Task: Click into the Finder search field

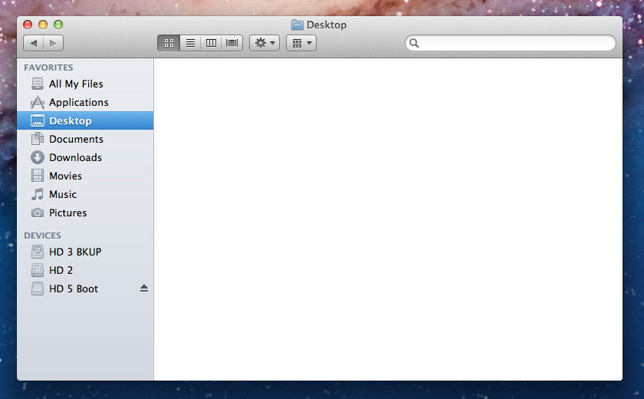Action: 511,43
